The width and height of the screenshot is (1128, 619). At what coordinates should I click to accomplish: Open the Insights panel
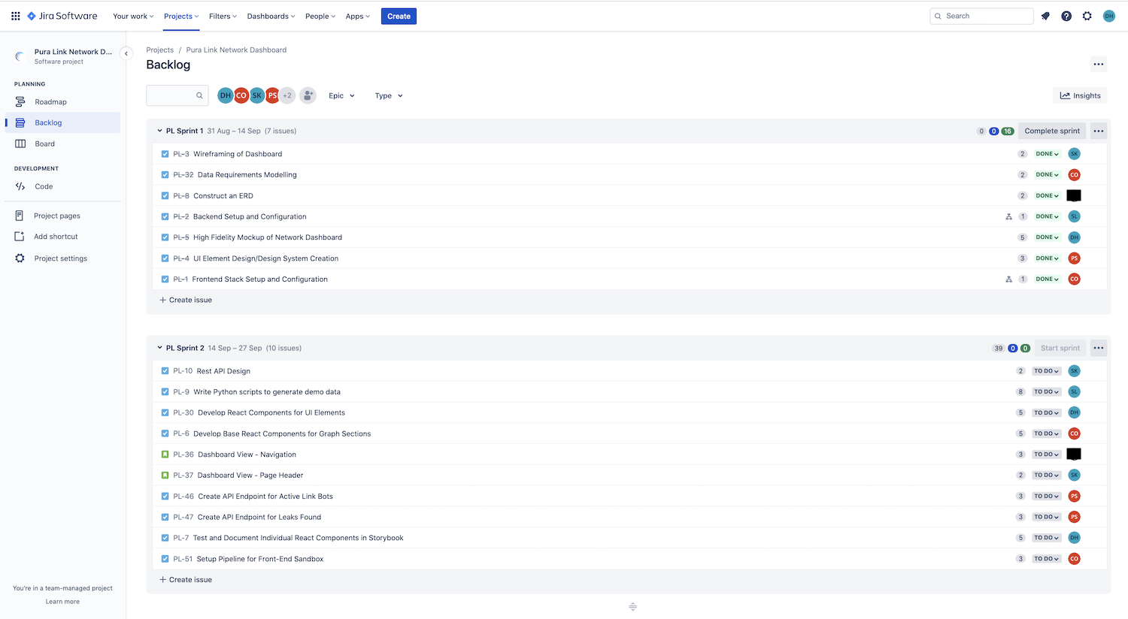pos(1081,95)
